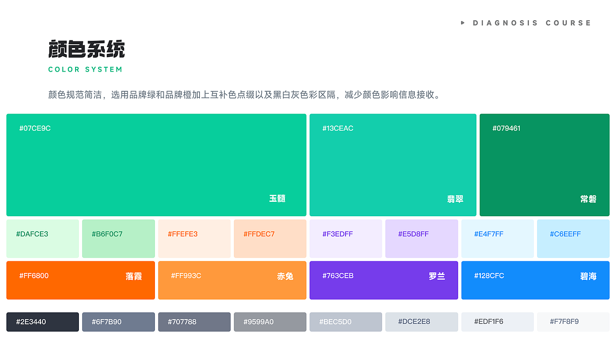The width and height of the screenshot is (616, 346).
Task: Choose the dark green #079461 swatch
Action: 544,165
